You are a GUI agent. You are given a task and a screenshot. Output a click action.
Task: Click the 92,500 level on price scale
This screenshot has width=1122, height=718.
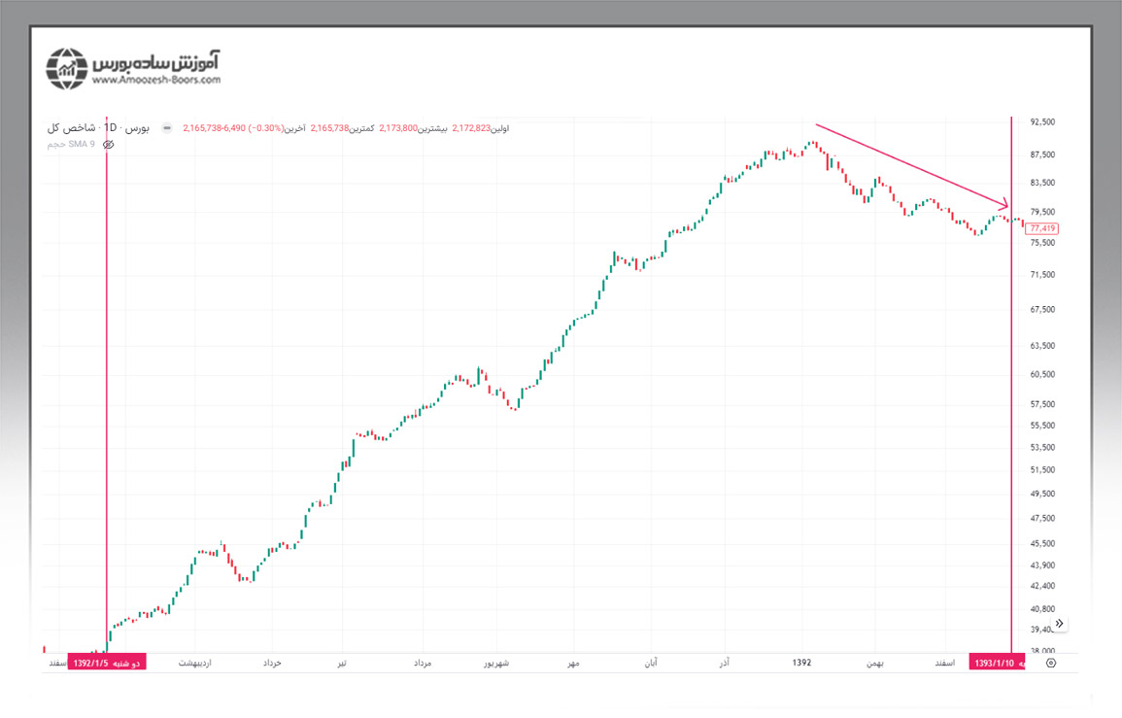click(1042, 122)
